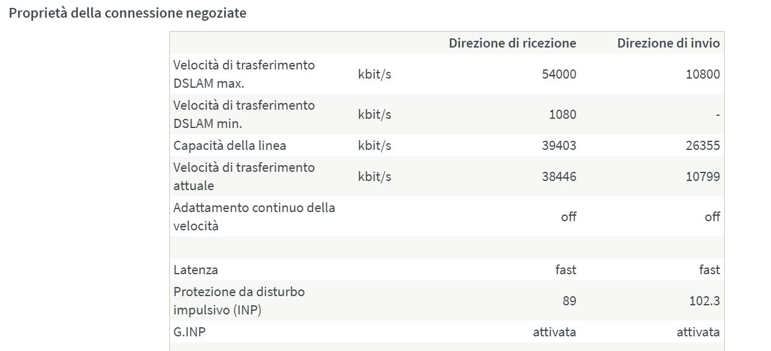Image resolution: width=771 pixels, height=351 pixels.
Task: Click the current send speed value 10799
Action: [x=702, y=177]
